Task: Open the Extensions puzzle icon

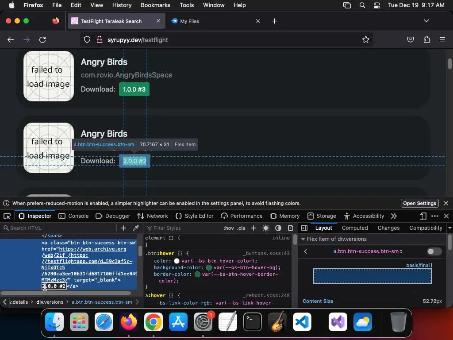Action: pyautogui.click(x=426, y=39)
